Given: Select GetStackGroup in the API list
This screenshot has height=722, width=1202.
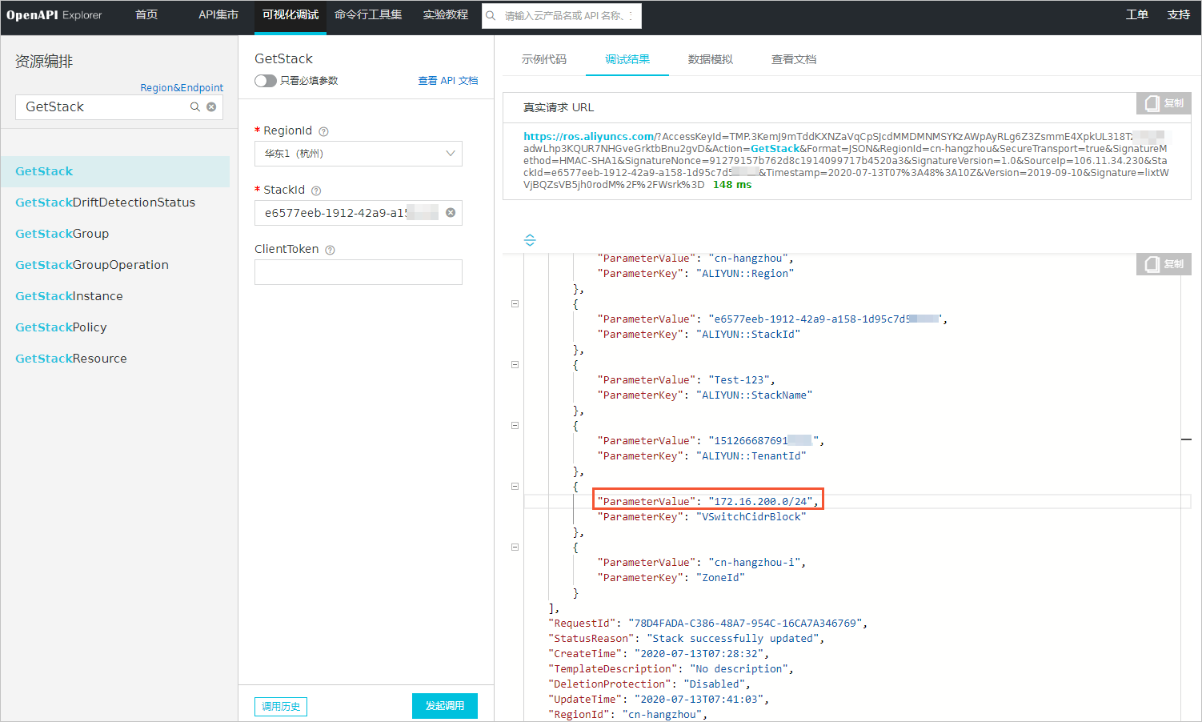Looking at the screenshot, I should [x=62, y=234].
